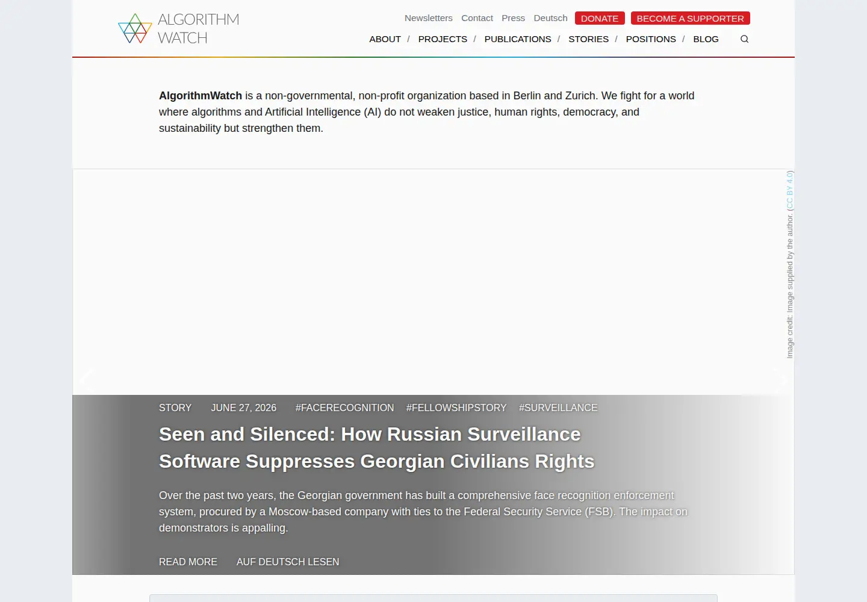867x602 pixels.
Task: Open the Press link
Action: click(x=513, y=18)
